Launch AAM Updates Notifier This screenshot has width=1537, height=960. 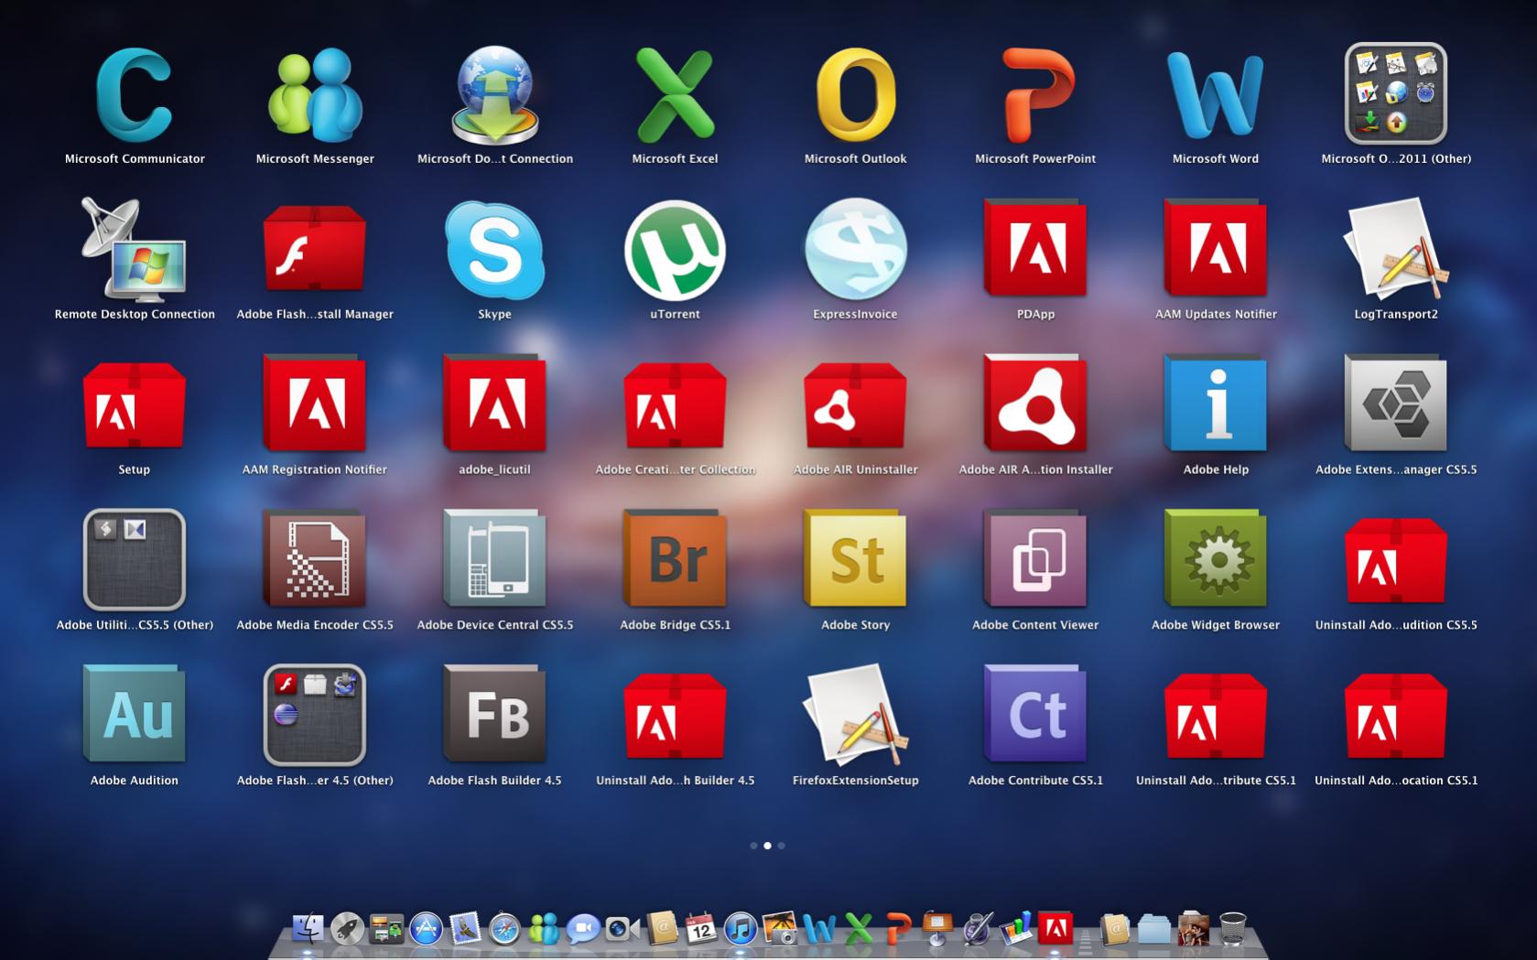(x=1216, y=248)
